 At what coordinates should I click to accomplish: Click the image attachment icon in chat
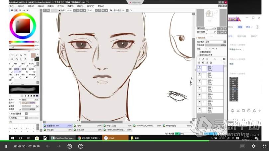tap(243, 111)
